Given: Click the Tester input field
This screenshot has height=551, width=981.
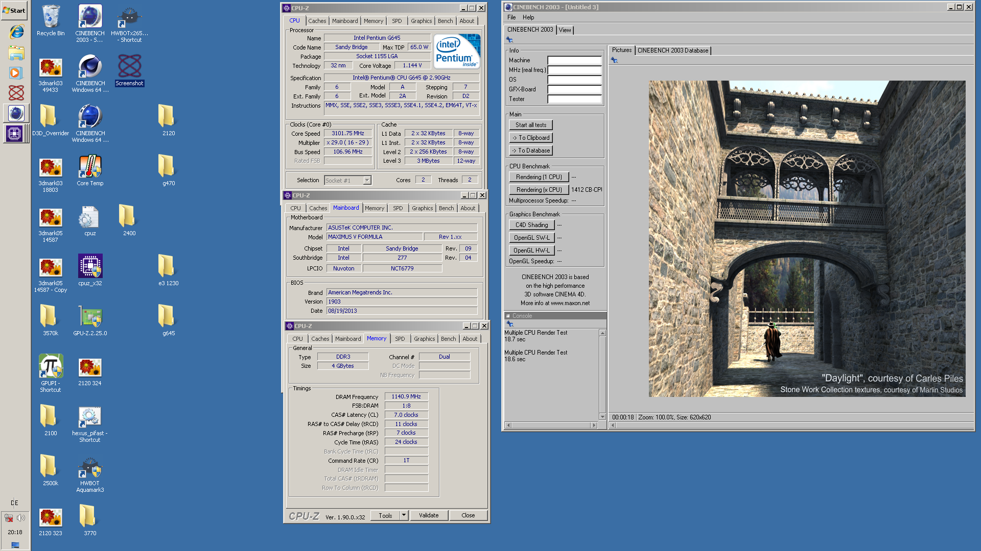Looking at the screenshot, I should click(x=574, y=99).
